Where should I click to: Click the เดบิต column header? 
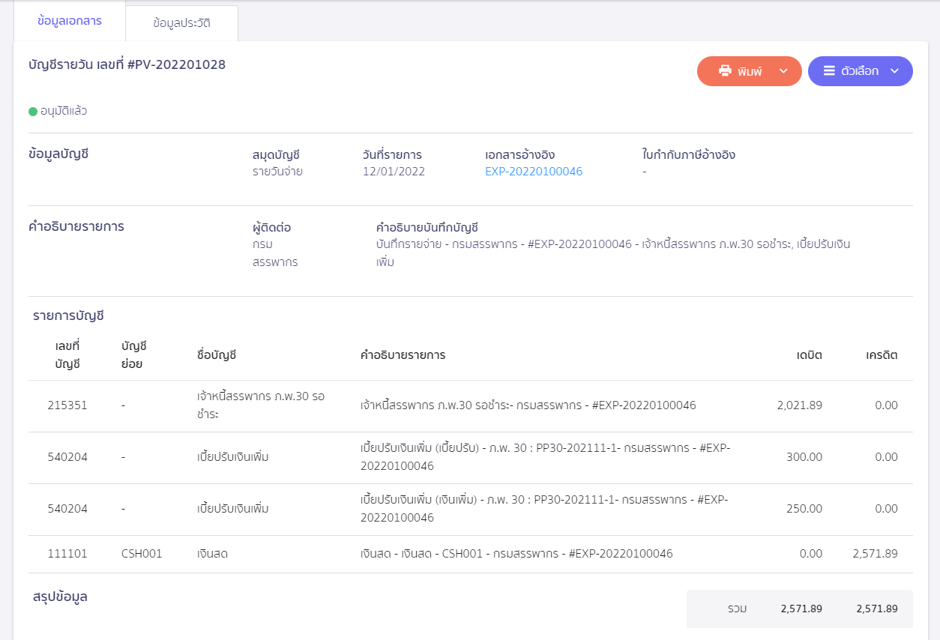coord(809,355)
